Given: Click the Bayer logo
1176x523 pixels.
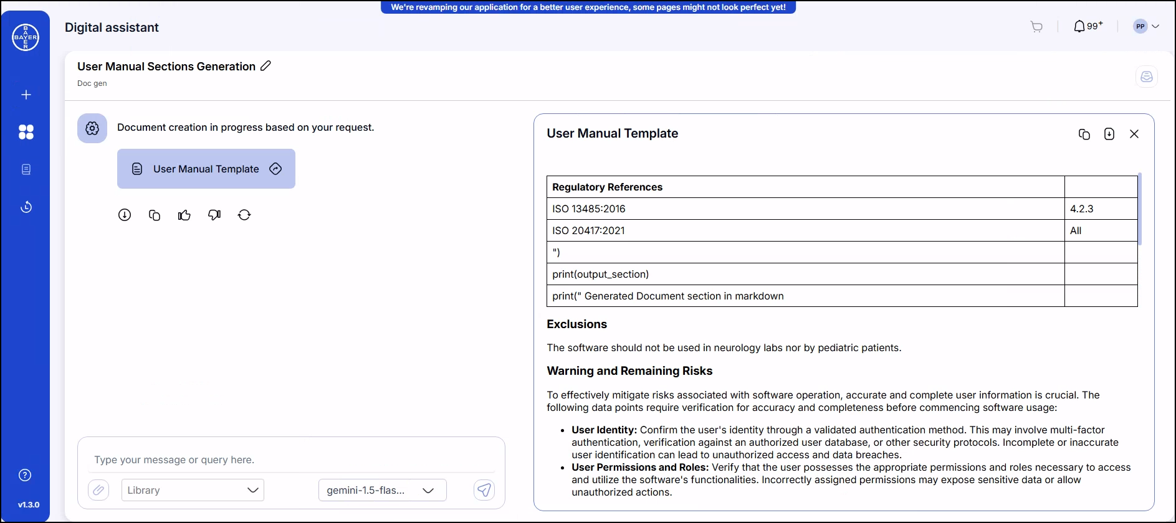Looking at the screenshot, I should (x=26, y=37).
